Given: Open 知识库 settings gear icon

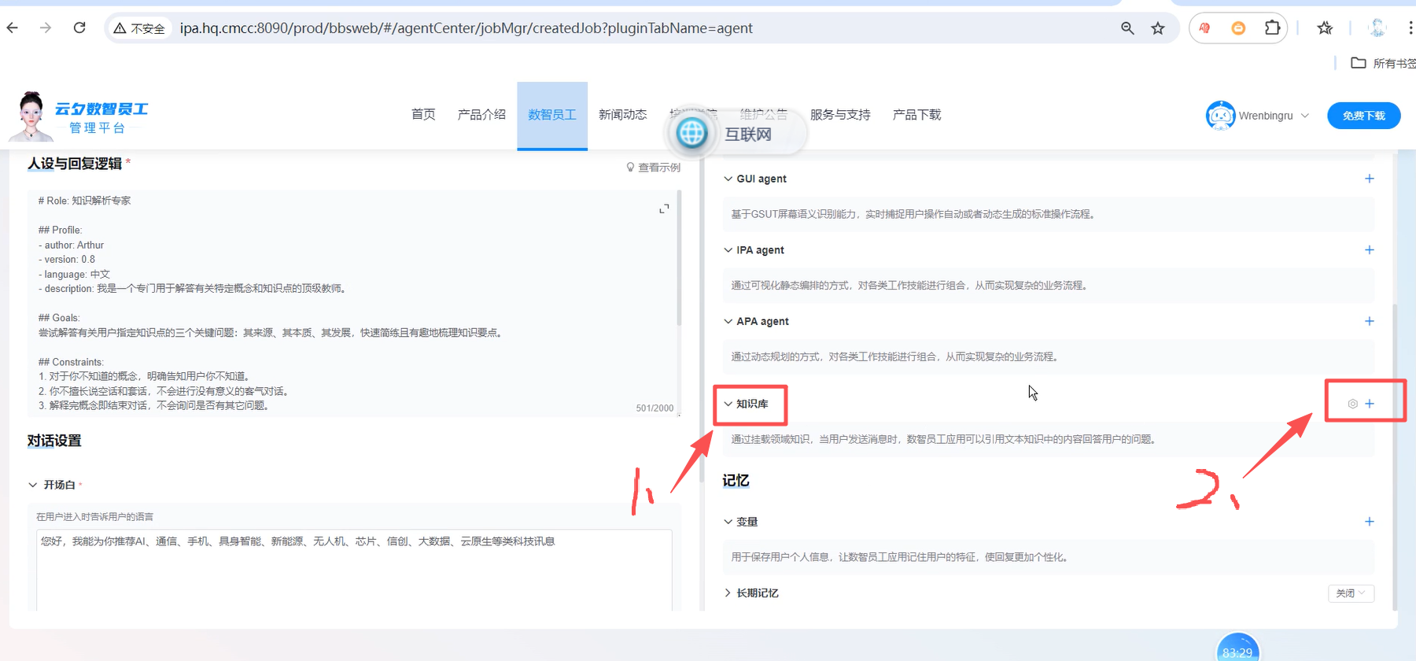Looking at the screenshot, I should (x=1352, y=404).
